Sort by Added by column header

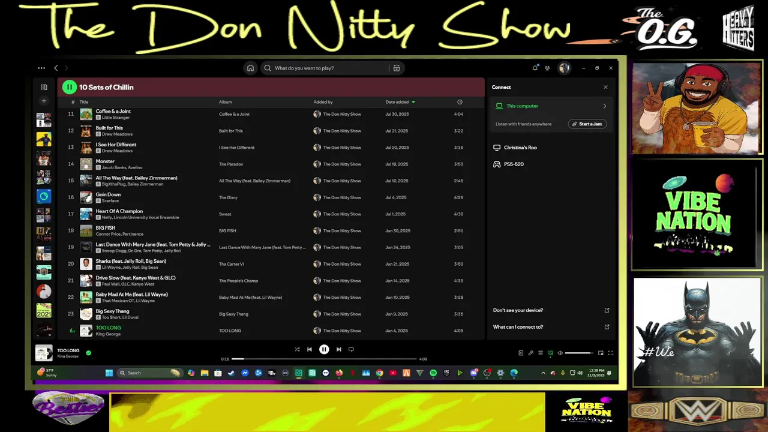point(323,102)
